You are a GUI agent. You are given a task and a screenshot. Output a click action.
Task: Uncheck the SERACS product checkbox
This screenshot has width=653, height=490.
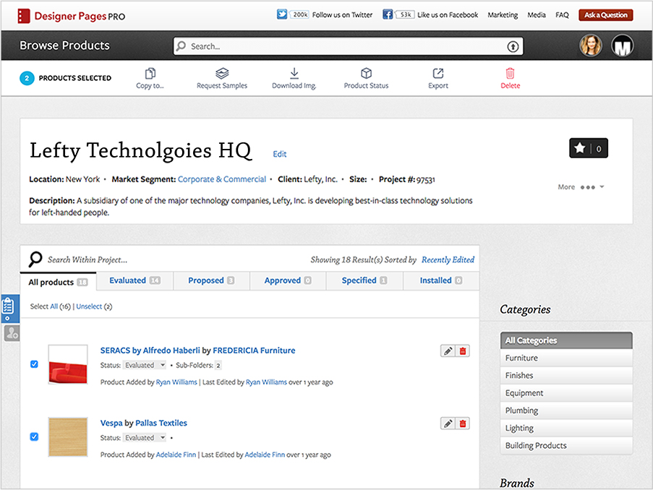[x=34, y=364]
